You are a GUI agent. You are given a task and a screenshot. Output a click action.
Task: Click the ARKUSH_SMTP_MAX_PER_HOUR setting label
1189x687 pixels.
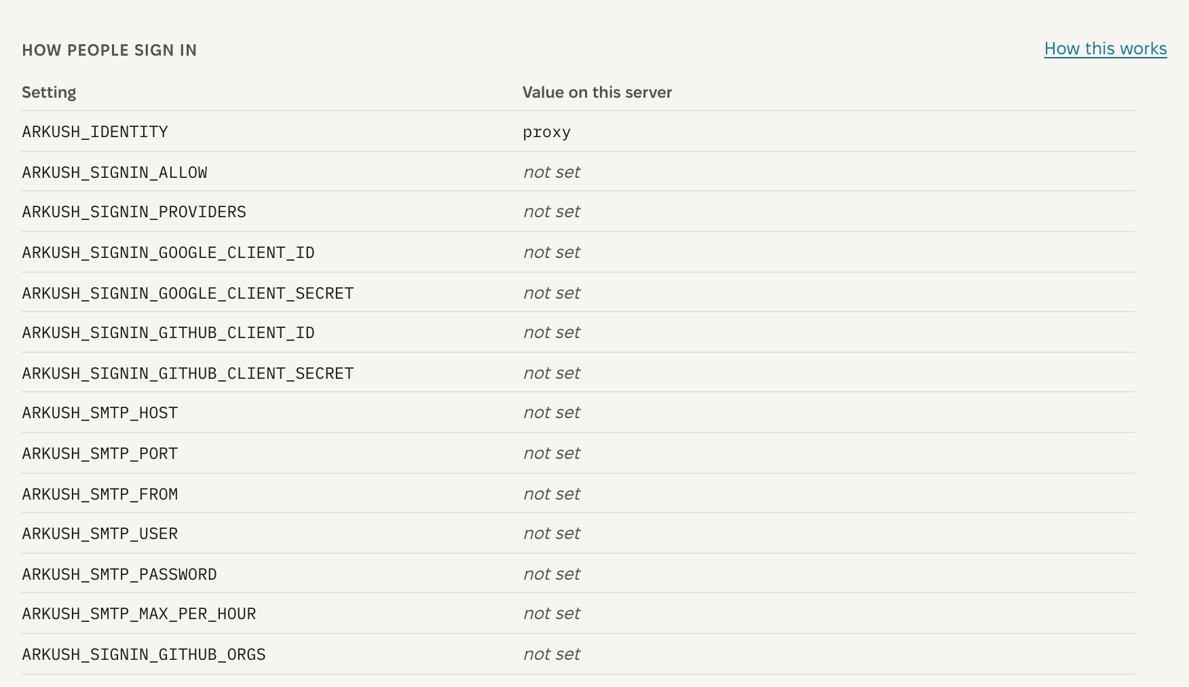(139, 614)
